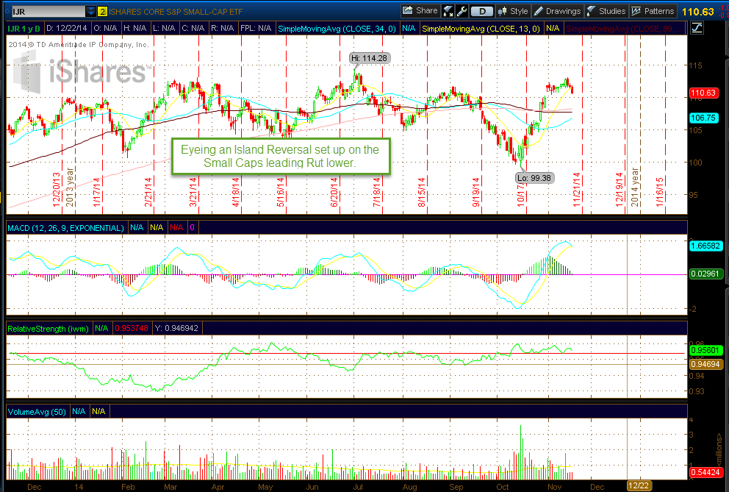The image size is (729, 492).
Task: Open the Patterns menu
Action: click(x=653, y=11)
